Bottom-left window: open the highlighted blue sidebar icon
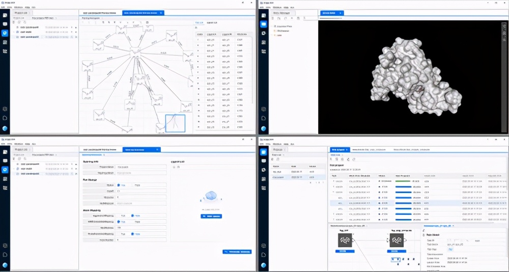Screen dimensions: 509x272 coord(5,169)
